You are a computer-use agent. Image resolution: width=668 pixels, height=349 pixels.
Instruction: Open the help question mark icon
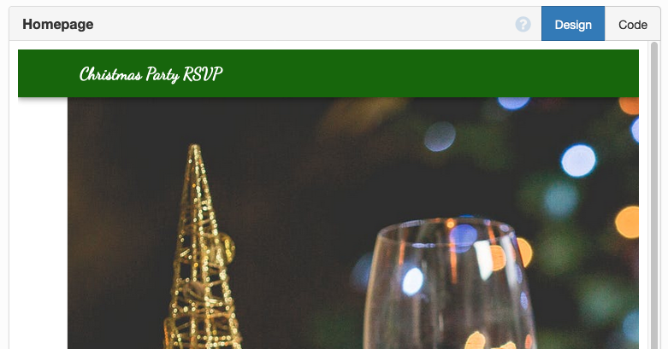(523, 24)
